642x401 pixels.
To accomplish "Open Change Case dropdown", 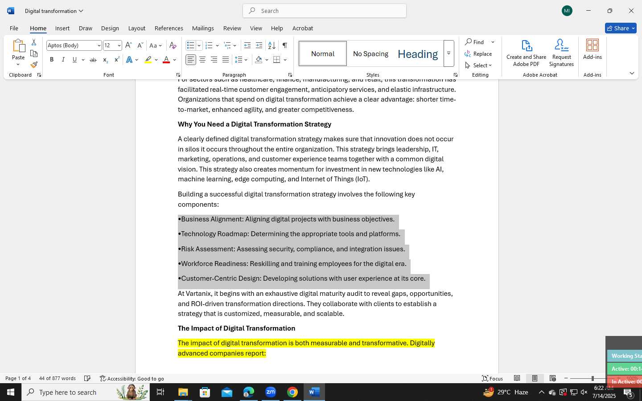I will [156, 45].
